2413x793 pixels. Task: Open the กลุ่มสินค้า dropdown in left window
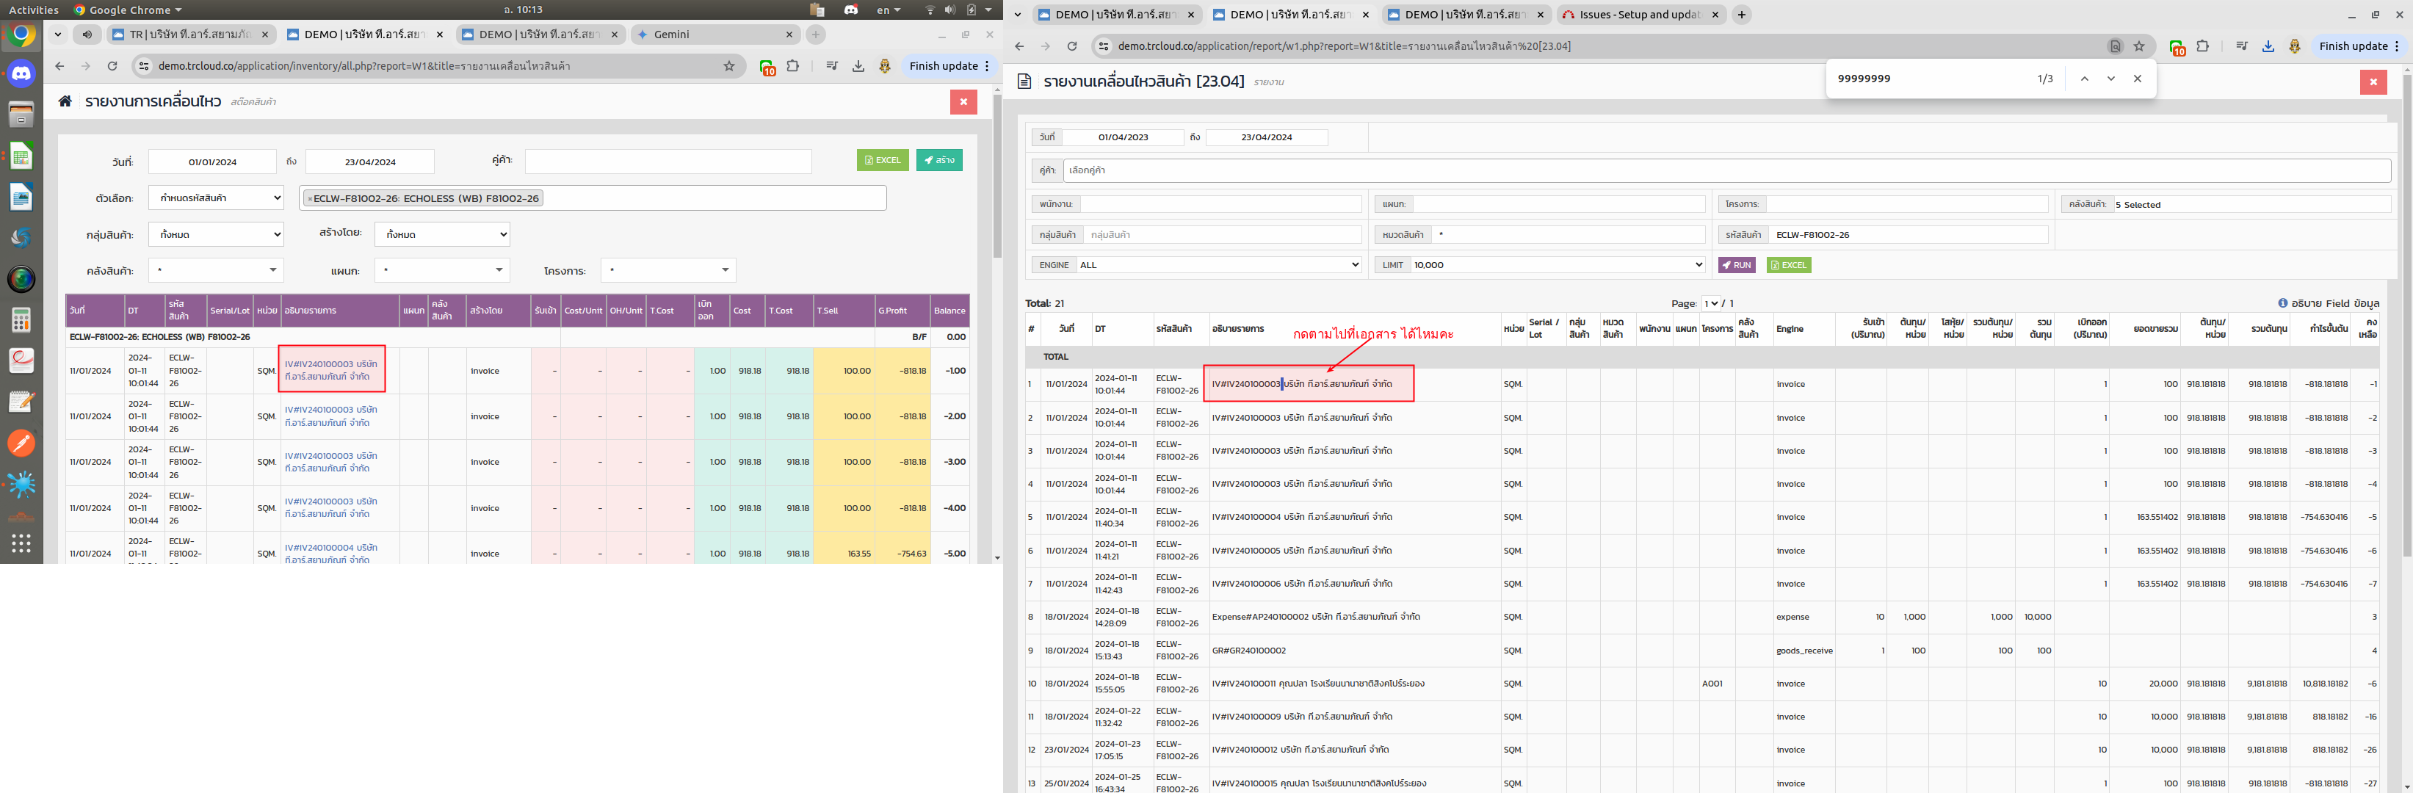tap(215, 234)
